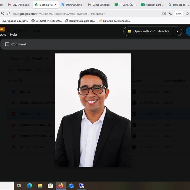
Task: Open File Explorer from the taskbar
Action: pyautogui.click(x=40, y=186)
